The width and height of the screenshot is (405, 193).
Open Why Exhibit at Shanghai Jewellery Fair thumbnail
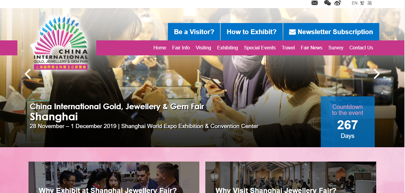click(114, 177)
